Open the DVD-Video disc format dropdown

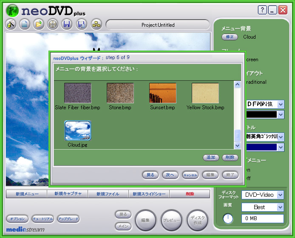280,195
